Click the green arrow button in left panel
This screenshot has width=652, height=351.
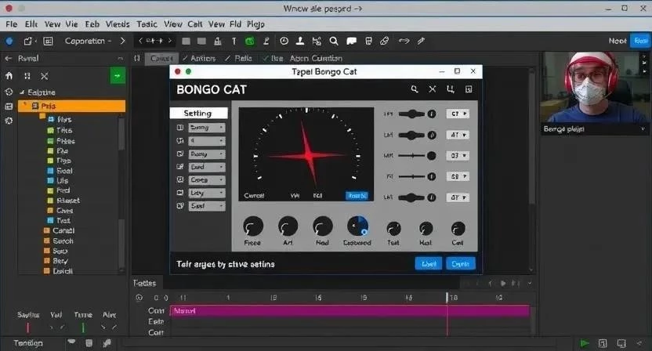point(117,76)
